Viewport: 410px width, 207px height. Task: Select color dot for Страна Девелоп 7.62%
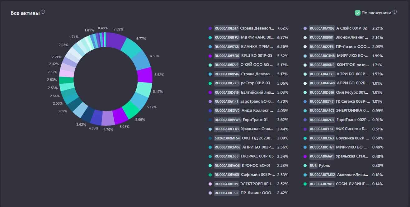point(210,28)
